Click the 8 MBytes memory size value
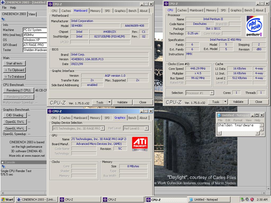The height and width of the screenshot is (203, 271). point(133,166)
